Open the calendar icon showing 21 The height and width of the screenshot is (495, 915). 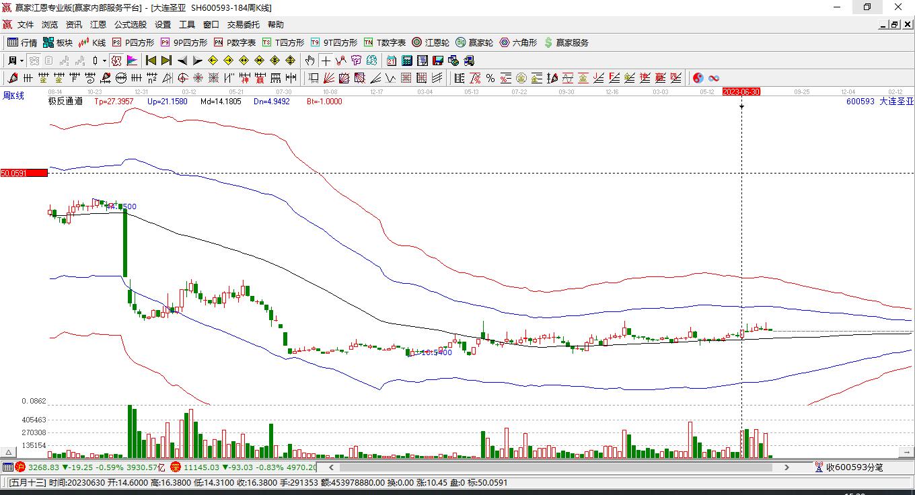click(392, 61)
